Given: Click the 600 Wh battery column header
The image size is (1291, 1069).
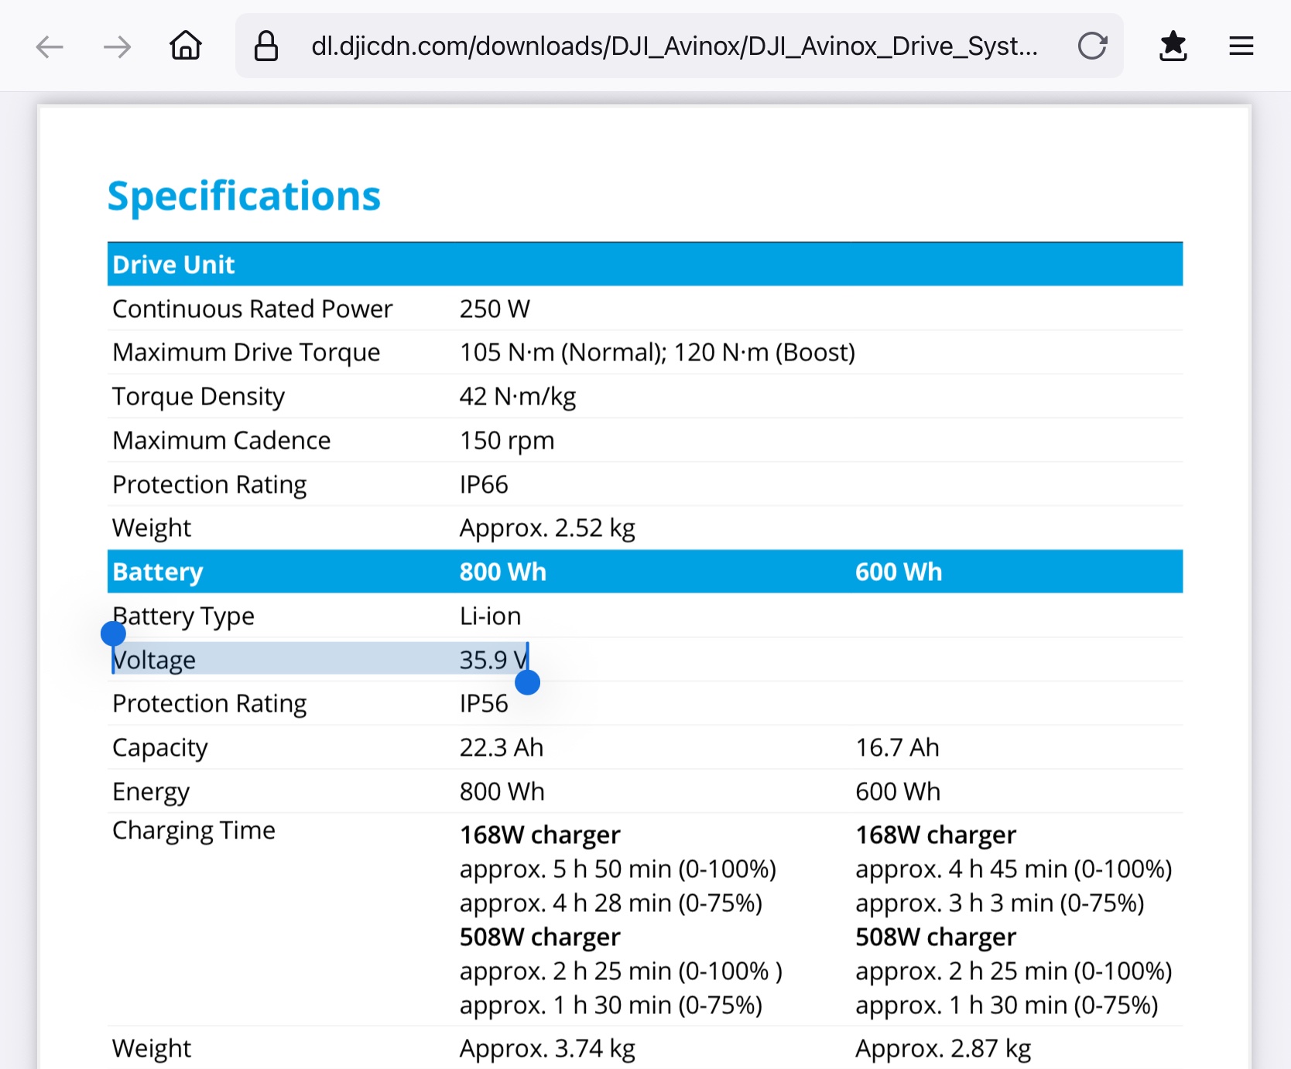Looking at the screenshot, I should coord(898,572).
